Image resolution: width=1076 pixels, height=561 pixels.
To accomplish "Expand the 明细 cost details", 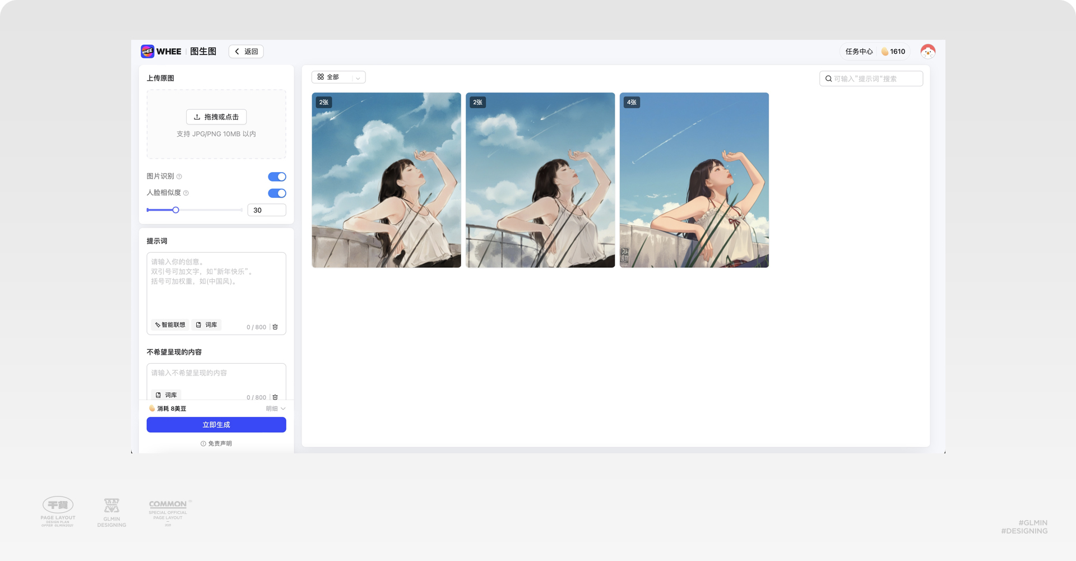I will 276,409.
